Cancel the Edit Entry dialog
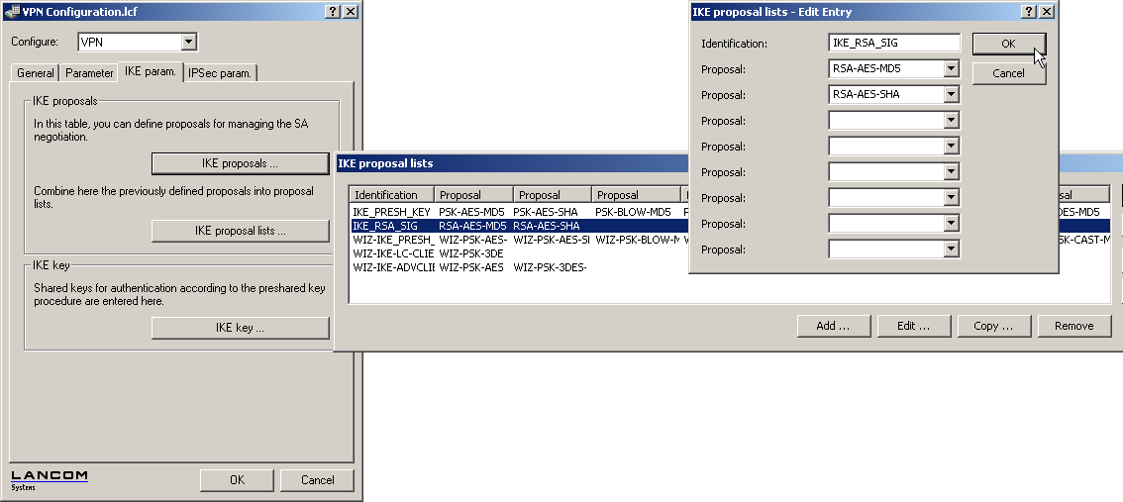The image size is (1123, 502). [x=1008, y=73]
